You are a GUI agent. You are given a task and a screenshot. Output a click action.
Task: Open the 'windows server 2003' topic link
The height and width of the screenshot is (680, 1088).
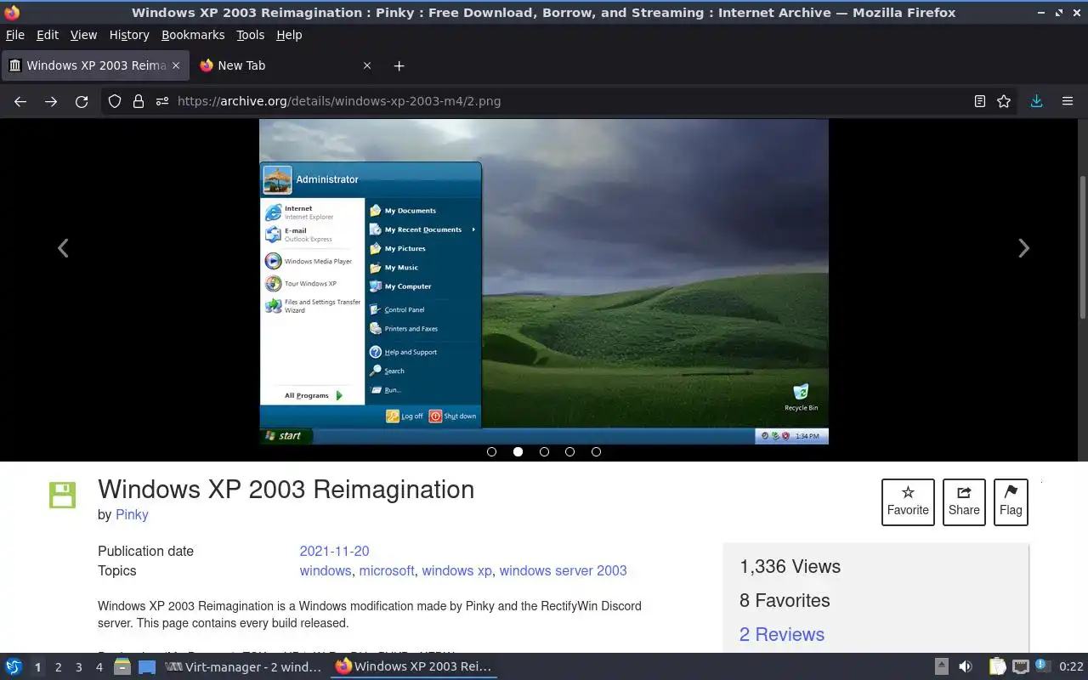tap(563, 570)
